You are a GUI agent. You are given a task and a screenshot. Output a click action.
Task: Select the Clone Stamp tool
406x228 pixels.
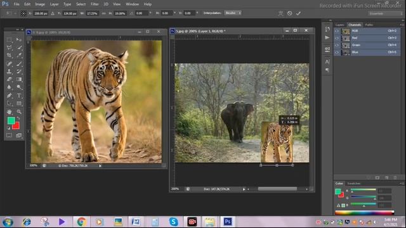pyautogui.click(x=9, y=72)
